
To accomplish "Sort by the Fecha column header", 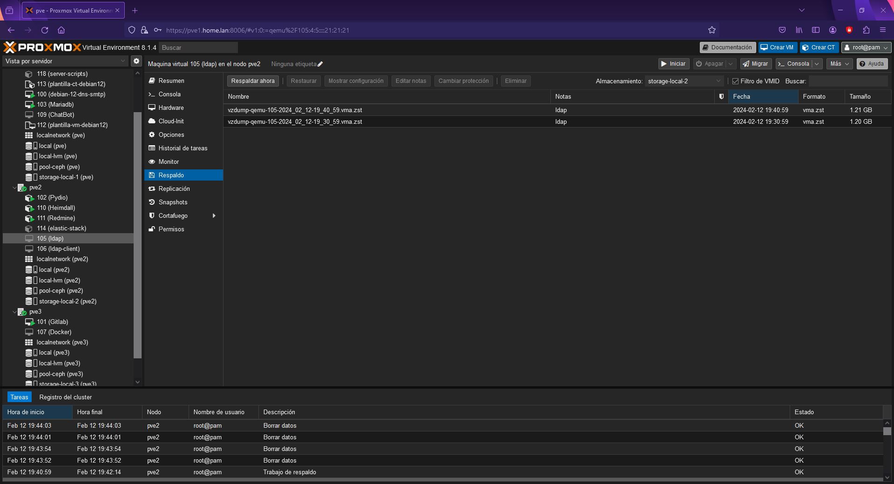I will [763, 96].
